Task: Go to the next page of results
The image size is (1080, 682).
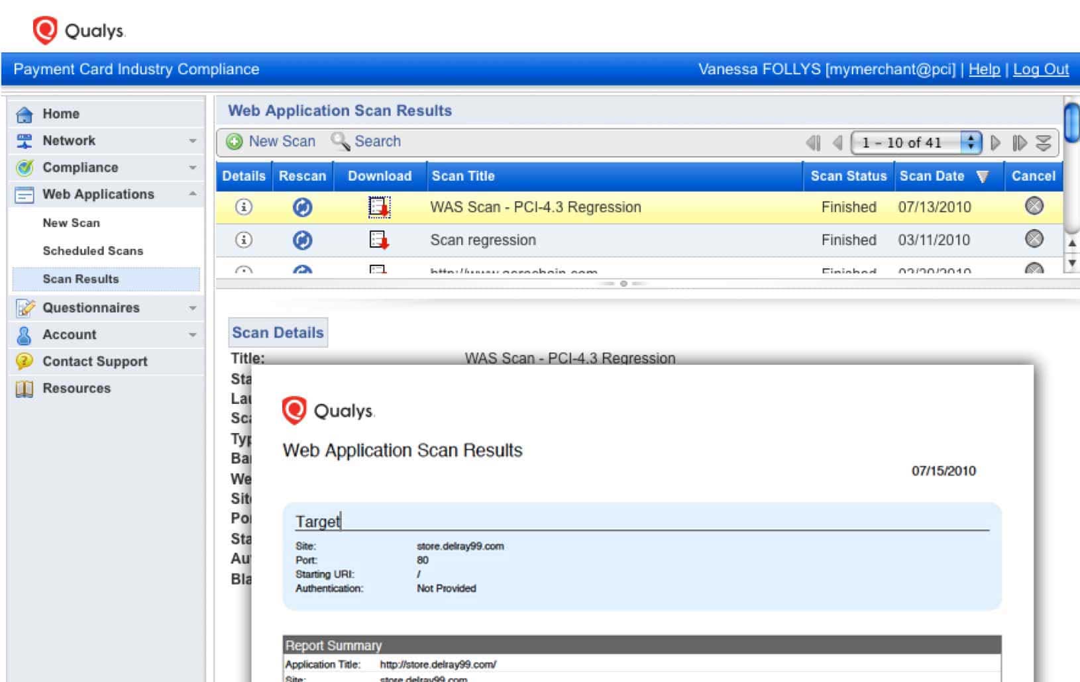Action: coord(995,143)
